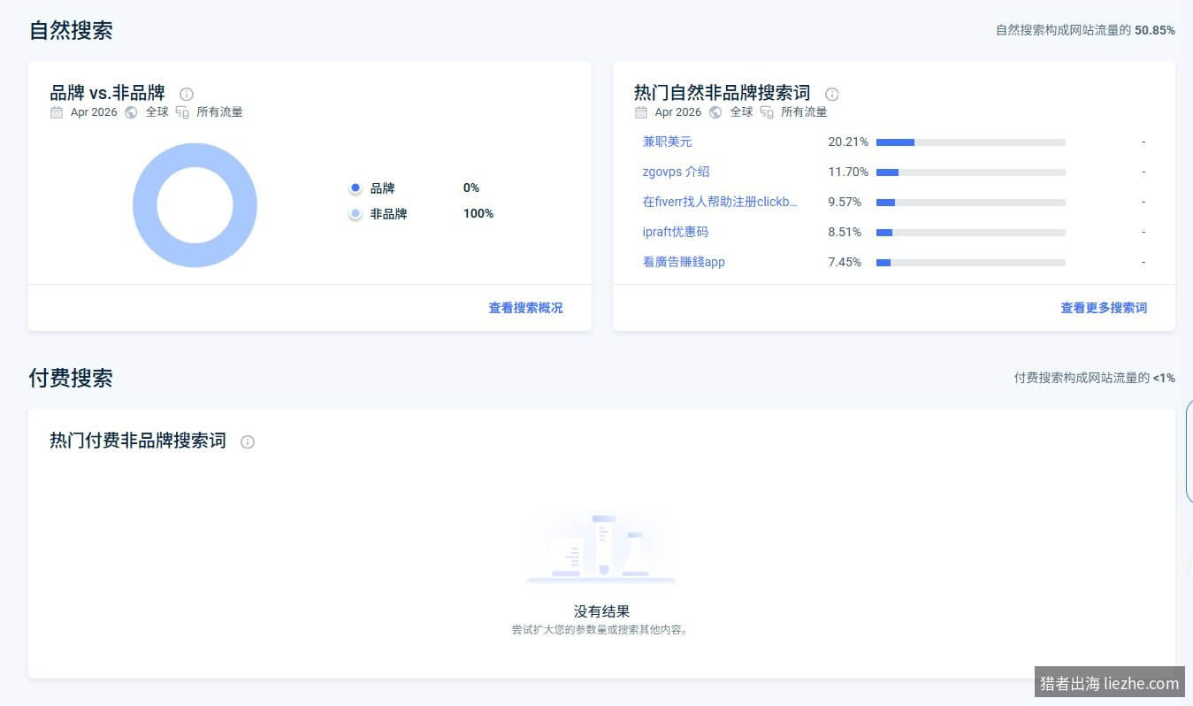Click the 0% value for 品牌
This screenshot has width=1193, height=706.
click(471, 188)
